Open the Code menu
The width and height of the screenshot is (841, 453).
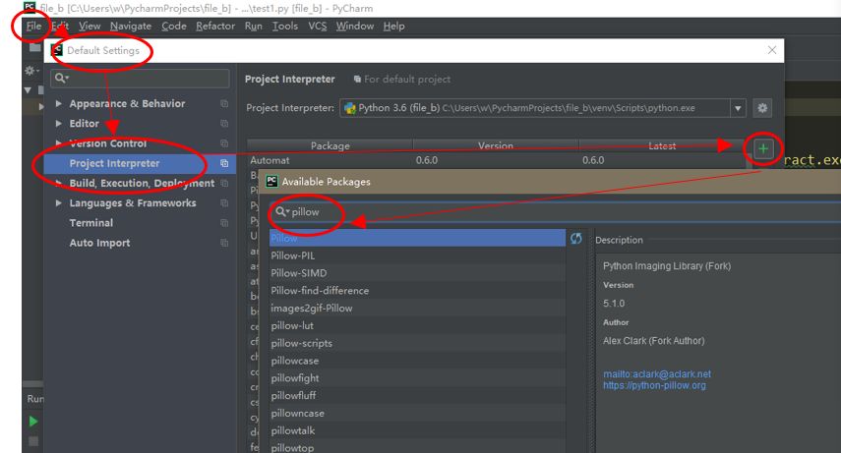(x=174, y=26)
